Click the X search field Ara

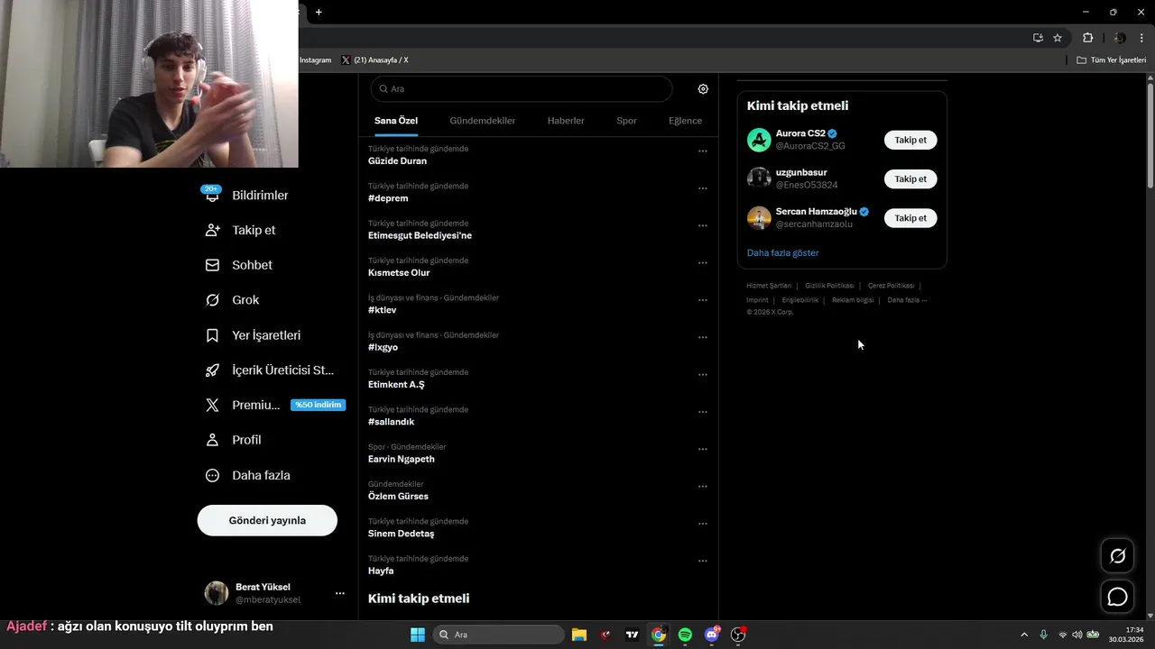522,89
